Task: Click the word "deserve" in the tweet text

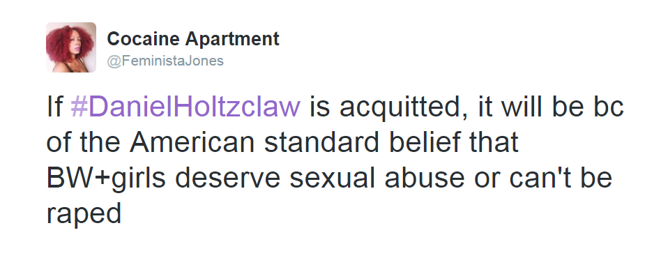Action: (227, 178)
